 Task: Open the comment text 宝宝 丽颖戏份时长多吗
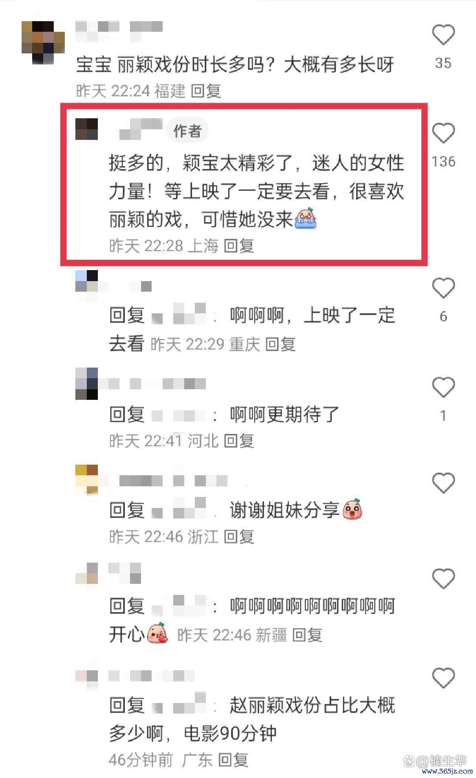[x=235, y=65]
